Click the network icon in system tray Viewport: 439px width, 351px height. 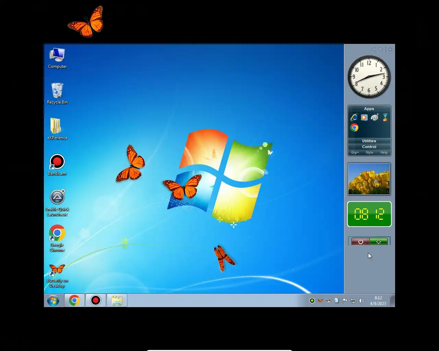pyautogui.click(x=353, y=301)
